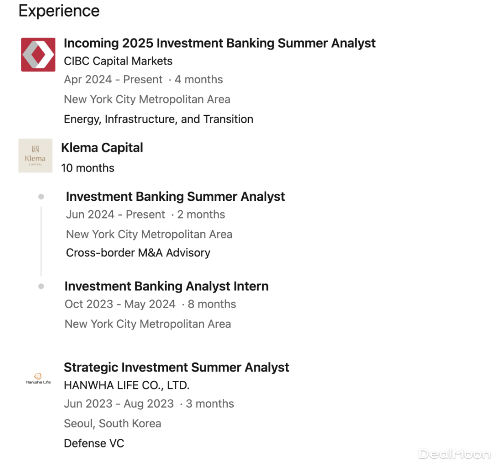The width and height of the screenshot is (497, 465).
Task: Click HANWHA LIFE CO., LTD. company name
Action: pos(127,385)
